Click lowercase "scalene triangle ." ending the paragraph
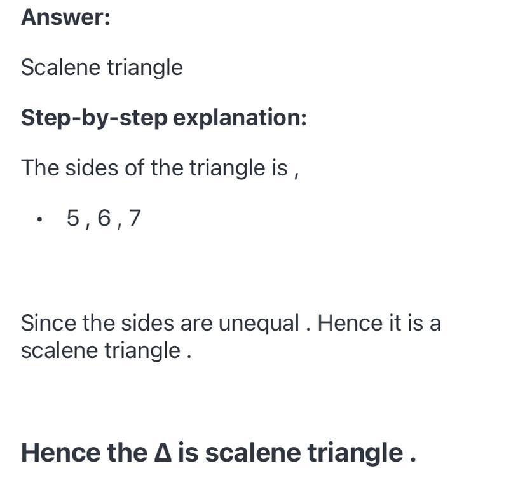525x501 pixels. click(106, 350)
